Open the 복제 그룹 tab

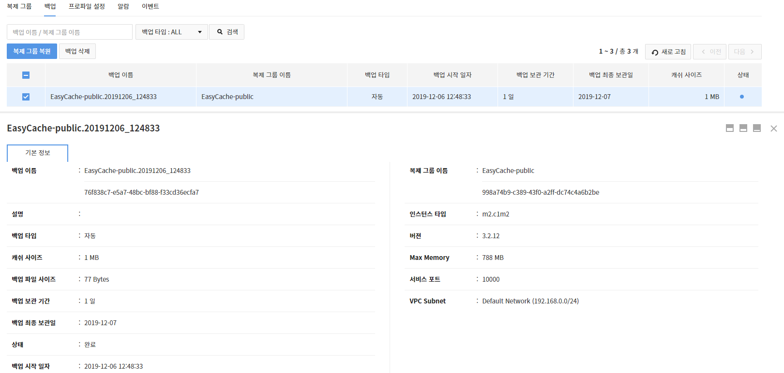19,6
